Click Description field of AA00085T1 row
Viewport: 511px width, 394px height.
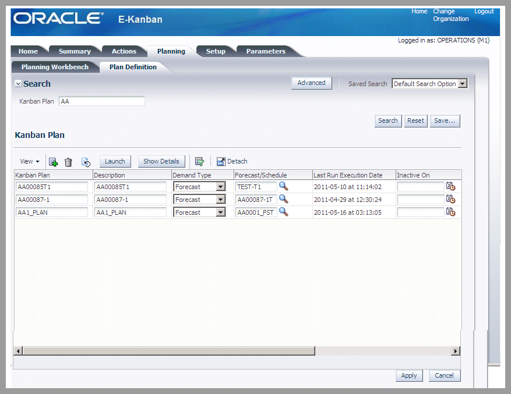coord(131,187)
